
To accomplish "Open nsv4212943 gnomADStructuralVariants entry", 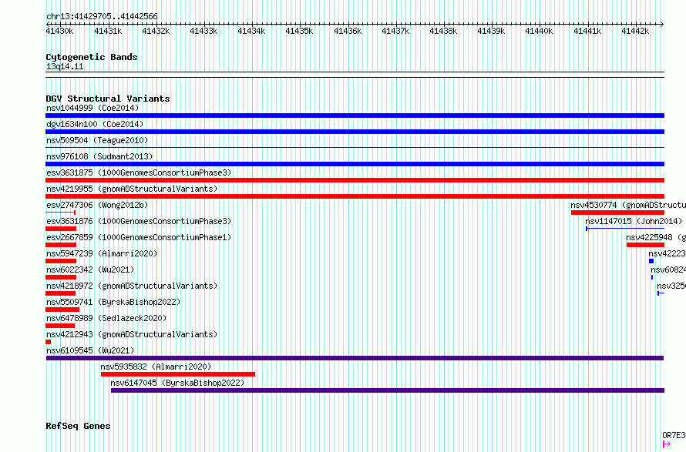I will tap(132, 334).
